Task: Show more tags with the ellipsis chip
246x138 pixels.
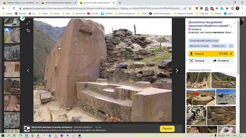Action: click(231, 46)
